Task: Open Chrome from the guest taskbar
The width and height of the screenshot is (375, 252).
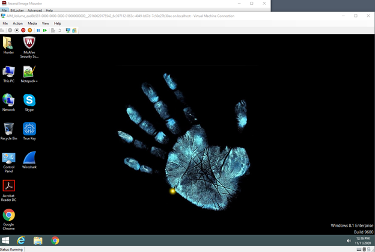Action: pyautogui.click(x=55, y=241)
